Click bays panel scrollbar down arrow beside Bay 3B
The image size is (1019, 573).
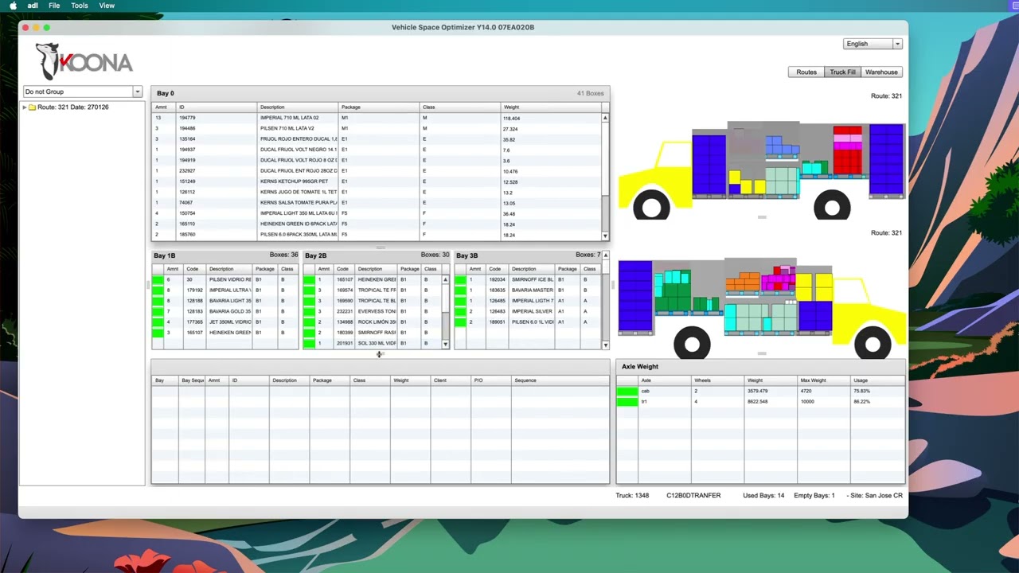click(x=606, y=345)
